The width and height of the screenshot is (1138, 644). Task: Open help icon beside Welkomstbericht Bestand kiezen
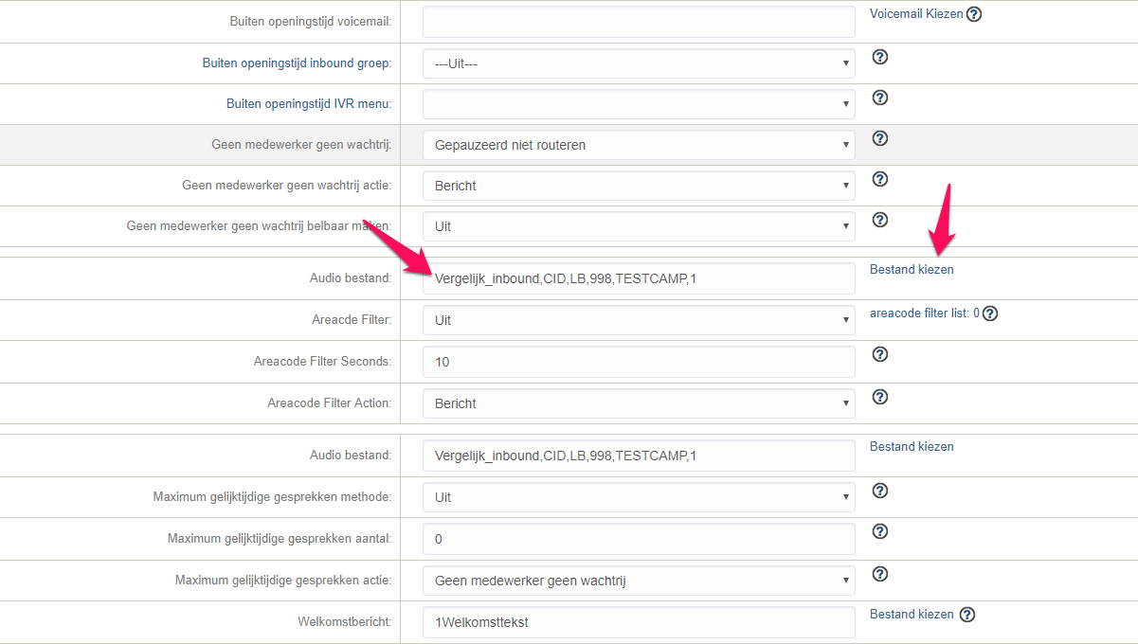coord(966,615)
